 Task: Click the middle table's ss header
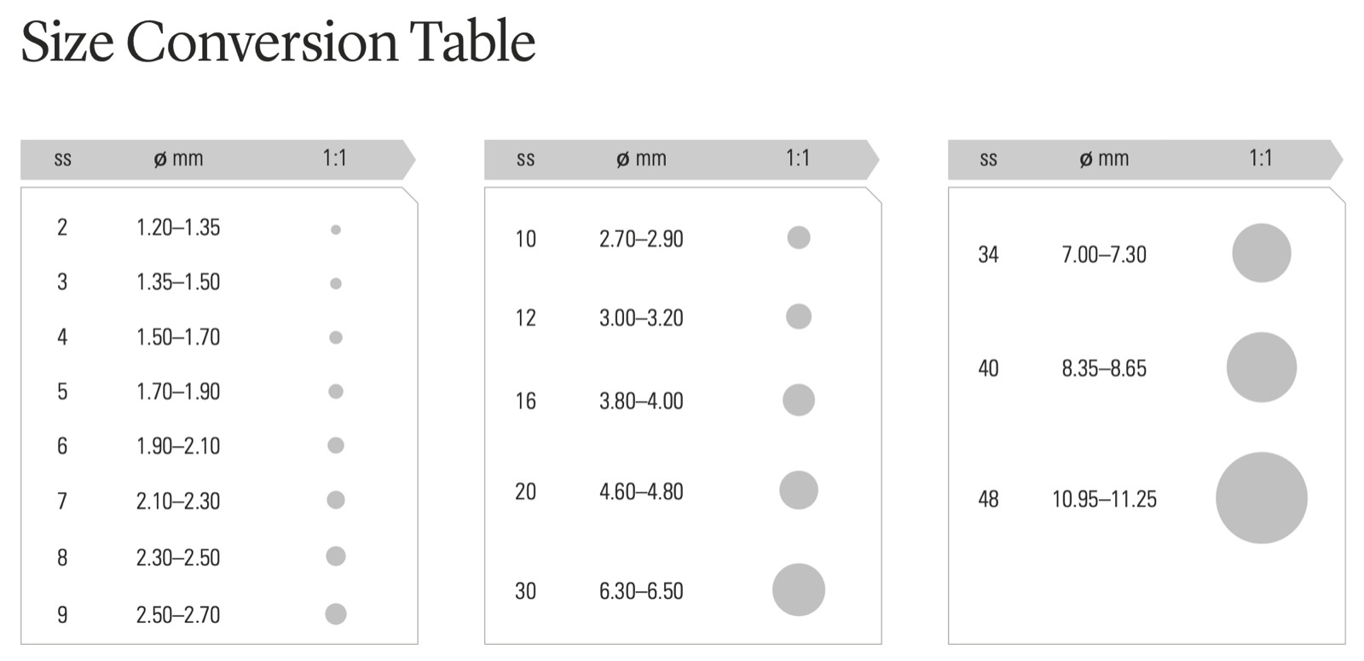point(525,159)
